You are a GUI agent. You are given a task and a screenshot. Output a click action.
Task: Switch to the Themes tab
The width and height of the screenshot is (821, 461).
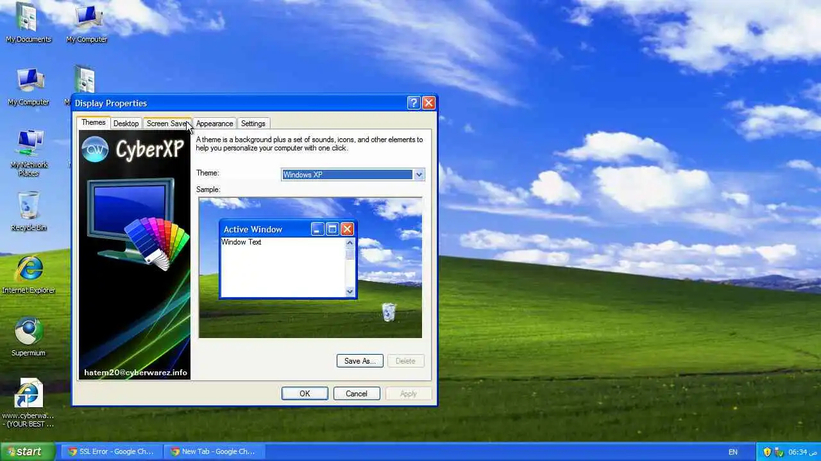click(x=94, y=122)
